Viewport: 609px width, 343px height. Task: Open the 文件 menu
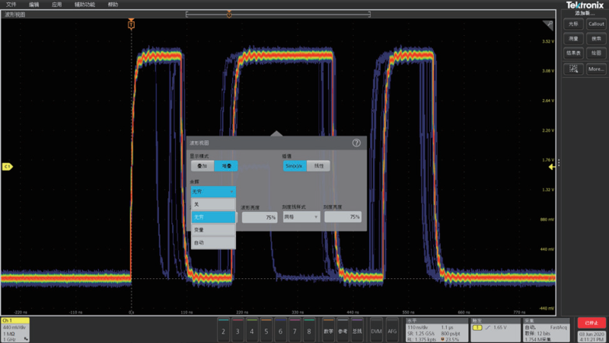[11, 5]
